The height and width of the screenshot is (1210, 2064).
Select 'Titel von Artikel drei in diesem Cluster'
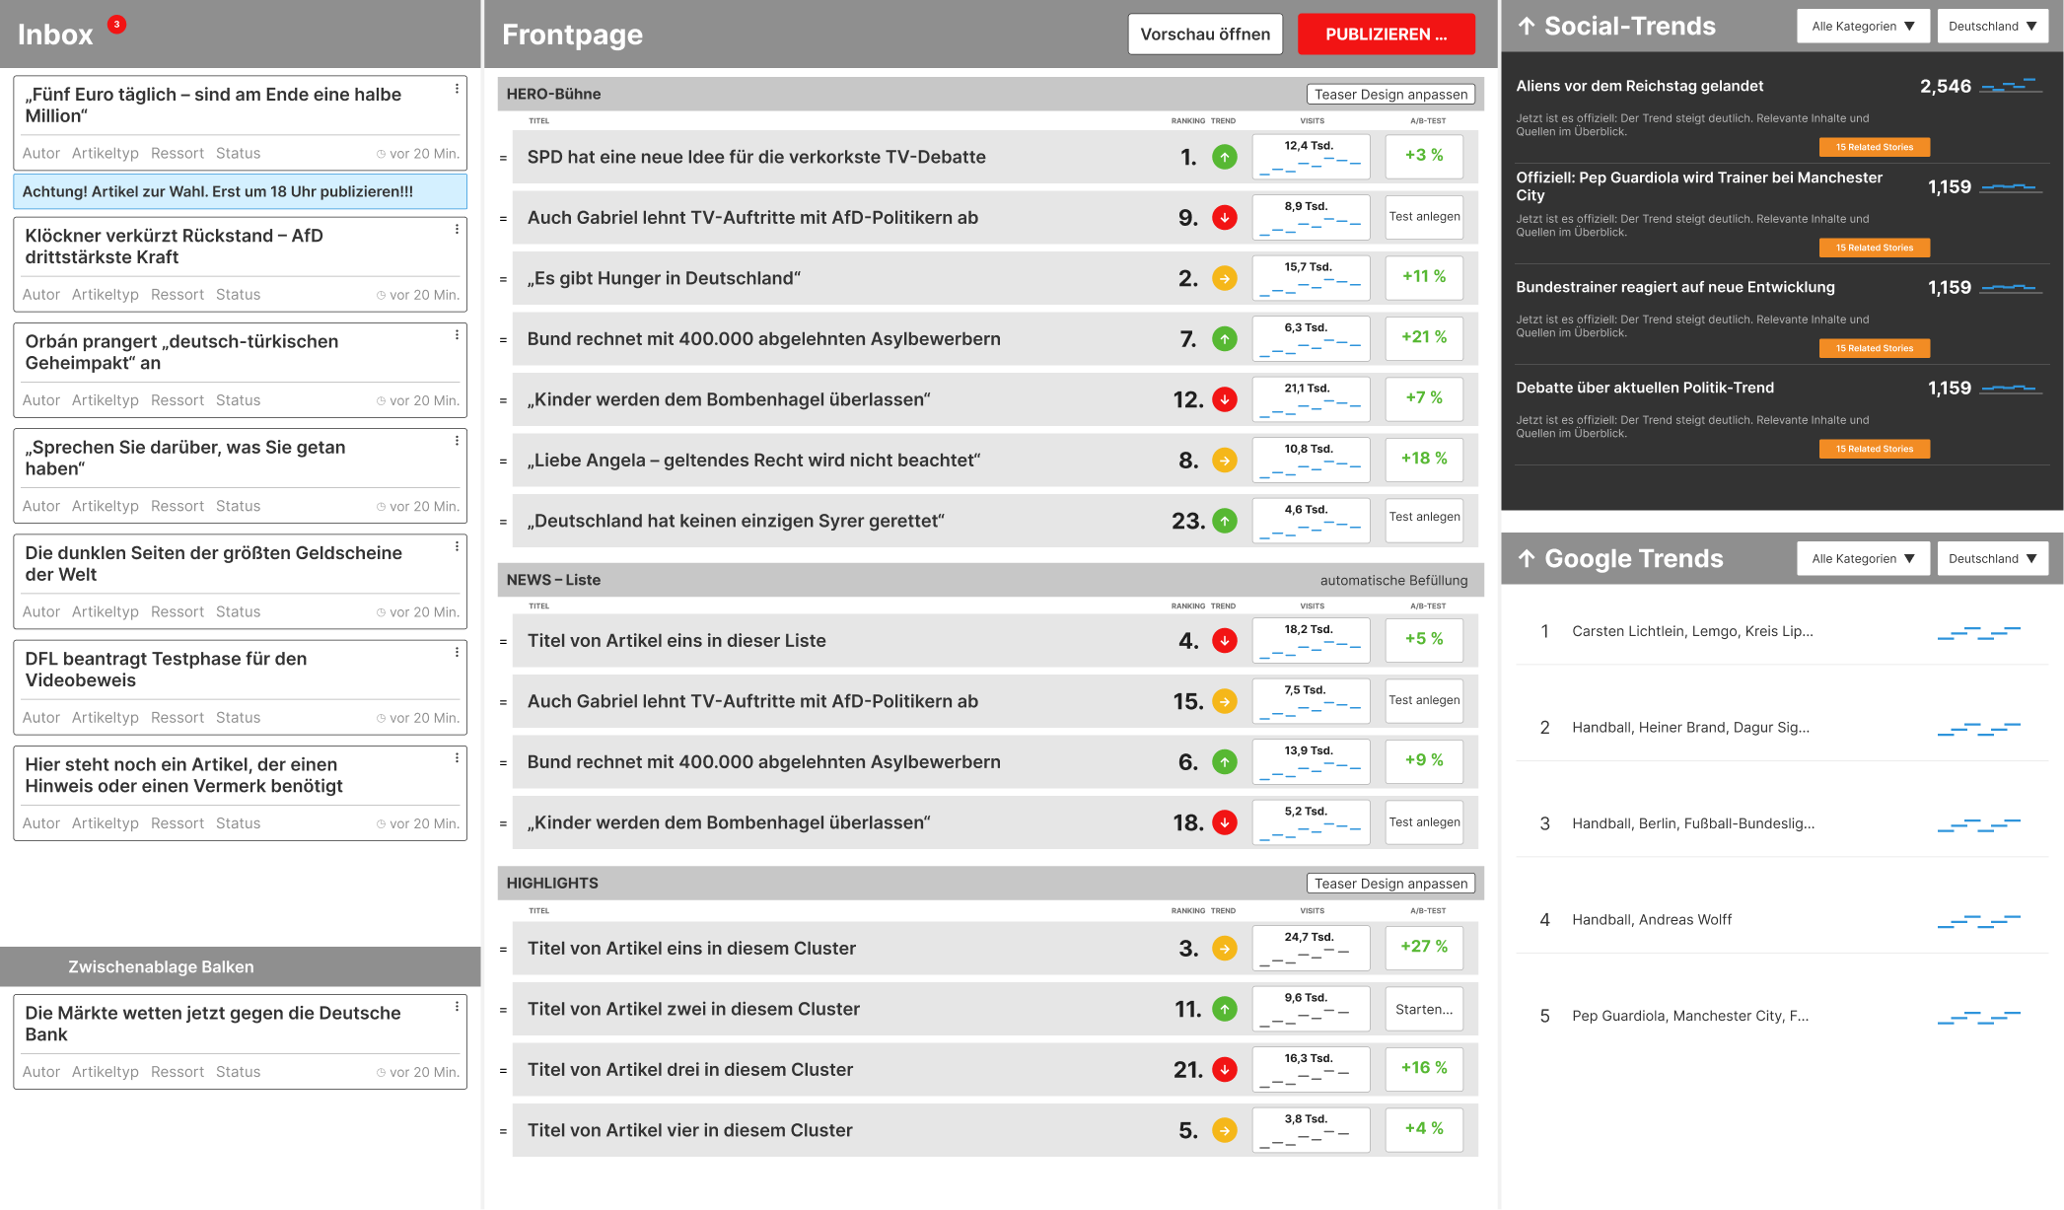pos(689,1070)
